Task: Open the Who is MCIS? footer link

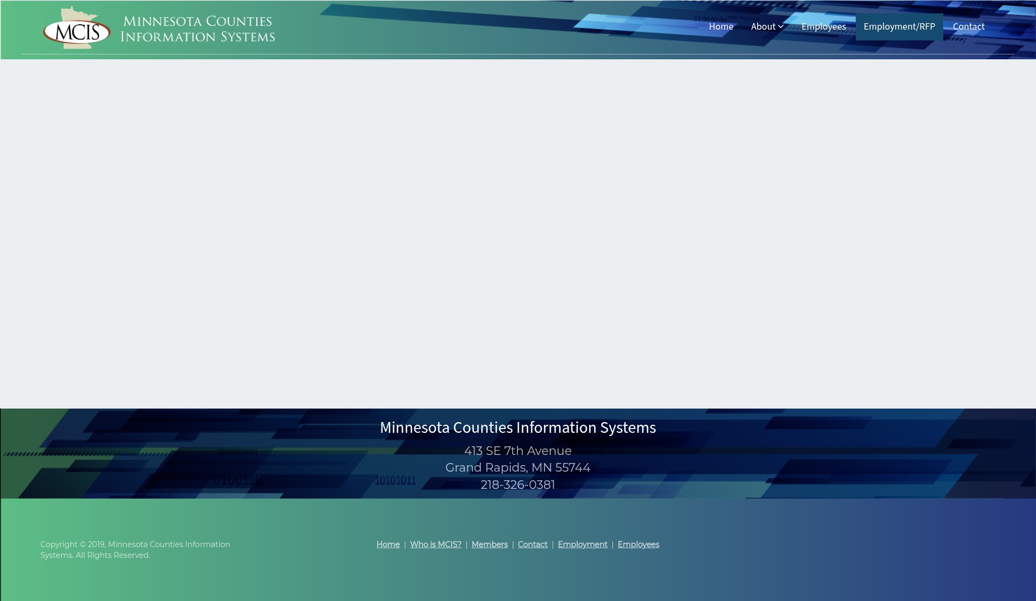Action: point(435,544)
